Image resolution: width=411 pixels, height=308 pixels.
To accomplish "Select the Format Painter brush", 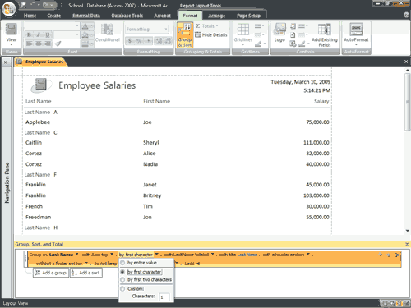I will point(58,44).
